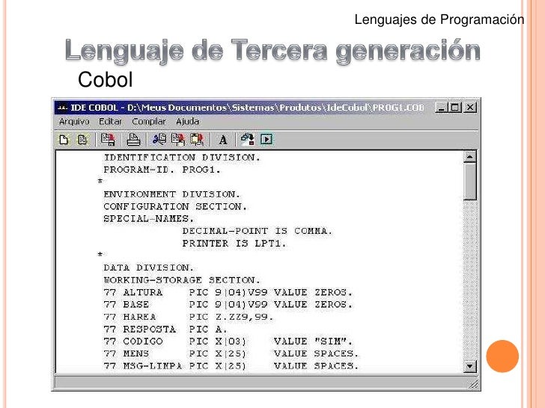545x408 pixels.
Task: Create a new blank file from toolbar
Action: 64,140
